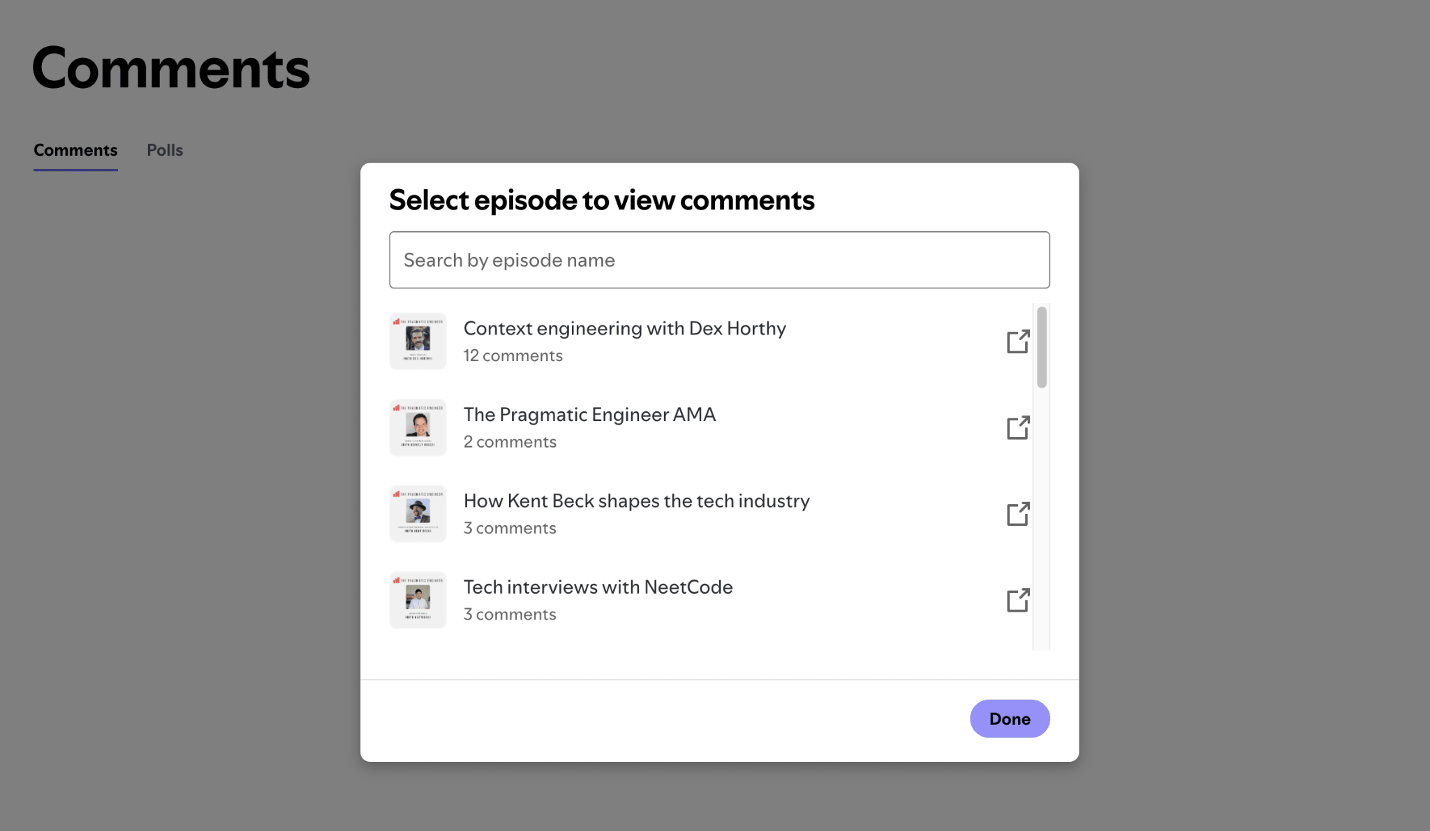Click the Done button
The height and width of the screenshot is (831, 1430).
(x=1010, y=719)
